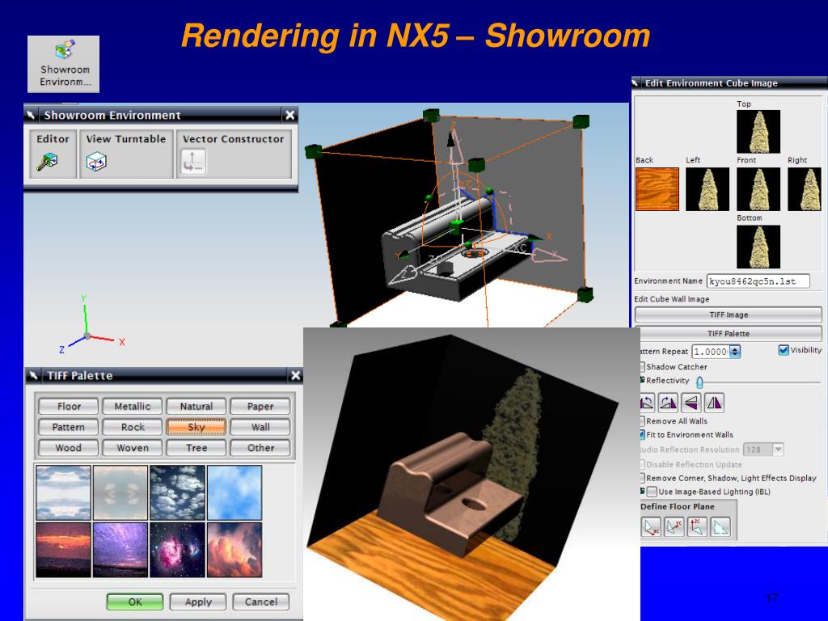Choose the mirrored blue-sky clouds thumbnail
828x621 pixels.
point(63,492)
